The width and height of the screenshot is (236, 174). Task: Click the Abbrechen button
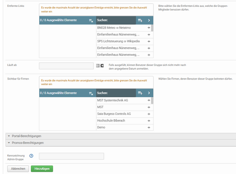18,168
